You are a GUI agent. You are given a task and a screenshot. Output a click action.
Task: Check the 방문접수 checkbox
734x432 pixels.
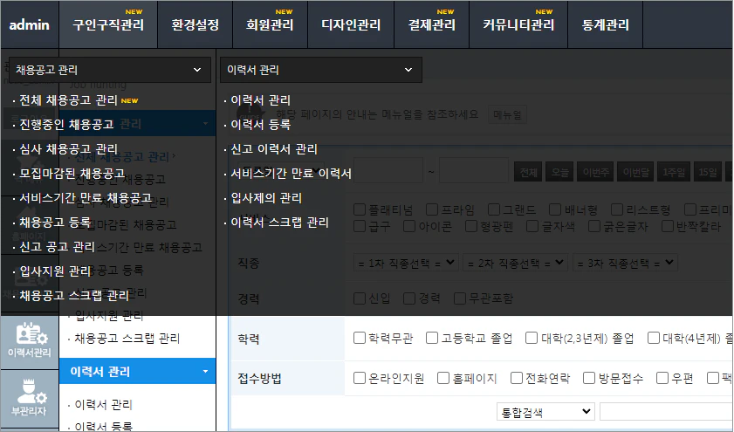[589, 378]
